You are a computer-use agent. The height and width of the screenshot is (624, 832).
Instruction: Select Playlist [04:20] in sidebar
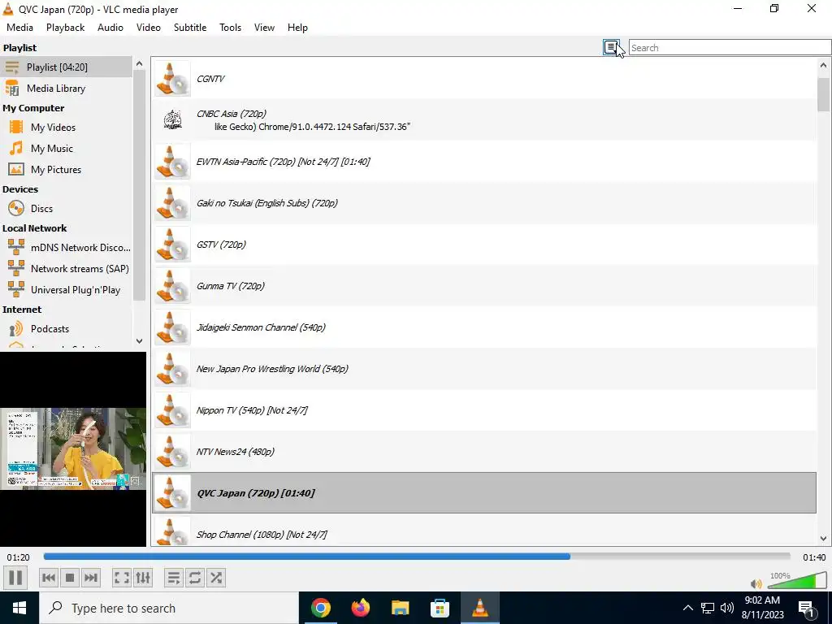66,67
